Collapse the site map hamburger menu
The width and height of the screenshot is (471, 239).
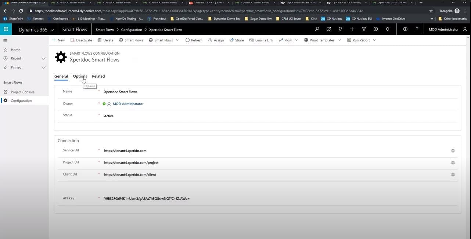click(x=5, y=40)
